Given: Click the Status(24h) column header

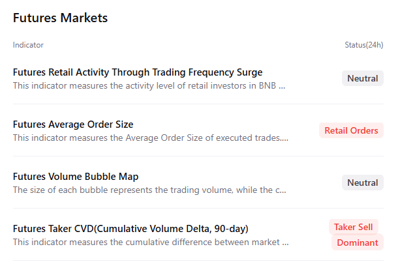Looking at the screenshot, I should click(x=363, y=45).
